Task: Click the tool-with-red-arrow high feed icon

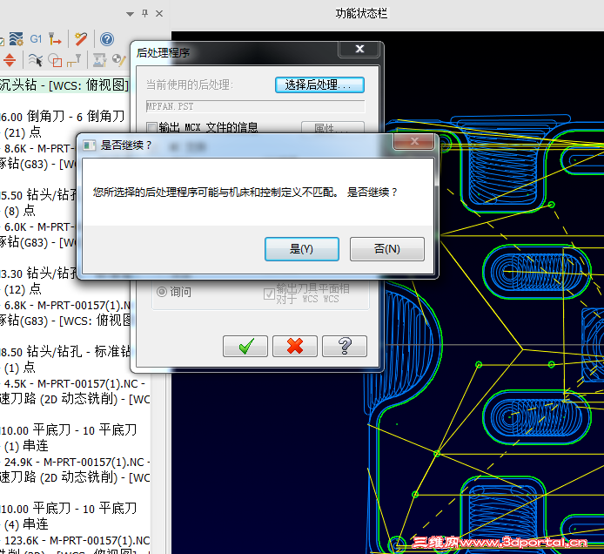Action: coord(55,39)
